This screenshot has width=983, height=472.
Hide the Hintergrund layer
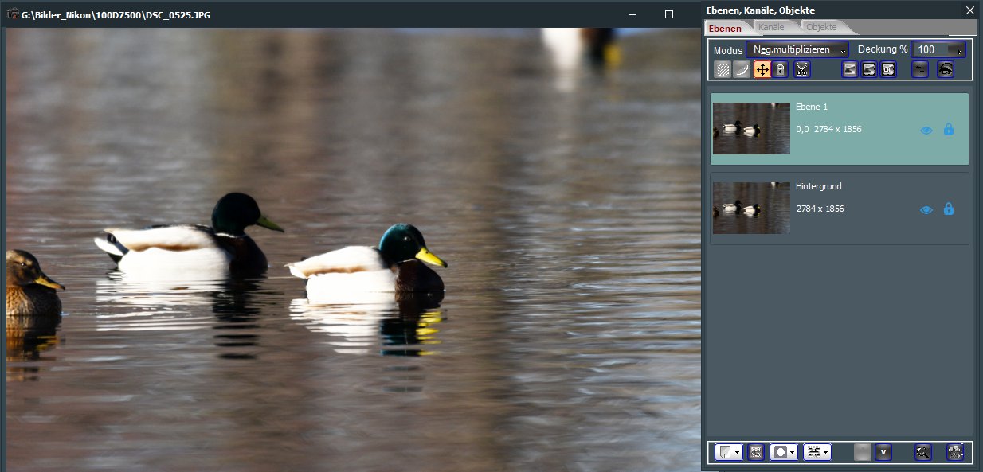tap(926, 209)
